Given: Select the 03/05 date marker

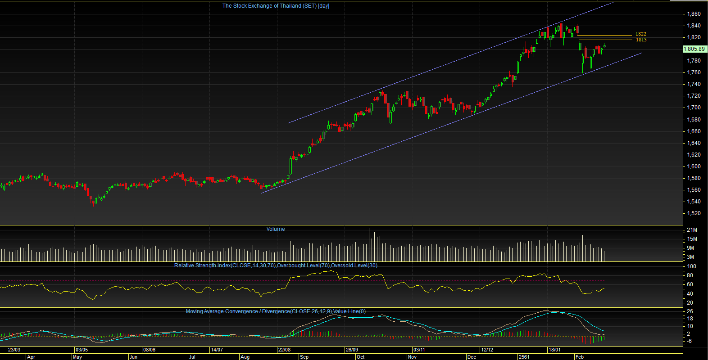Looking at the screenshot, I should coord(82,350).
